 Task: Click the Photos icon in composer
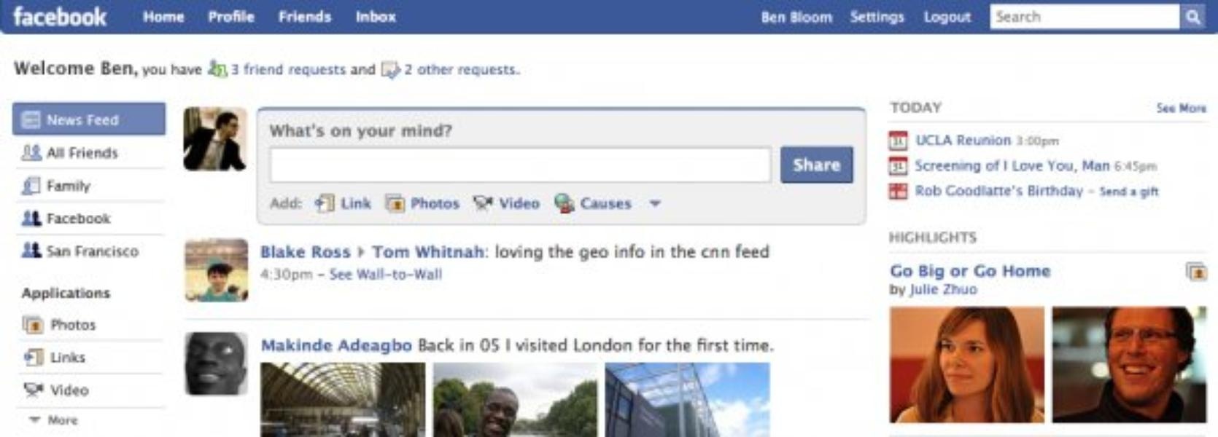pyautogui.click(x=395, y=204)
